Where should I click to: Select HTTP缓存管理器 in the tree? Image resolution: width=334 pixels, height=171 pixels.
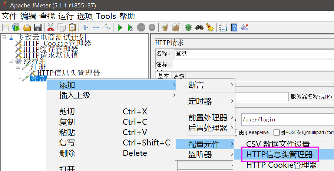click(51, 49)
